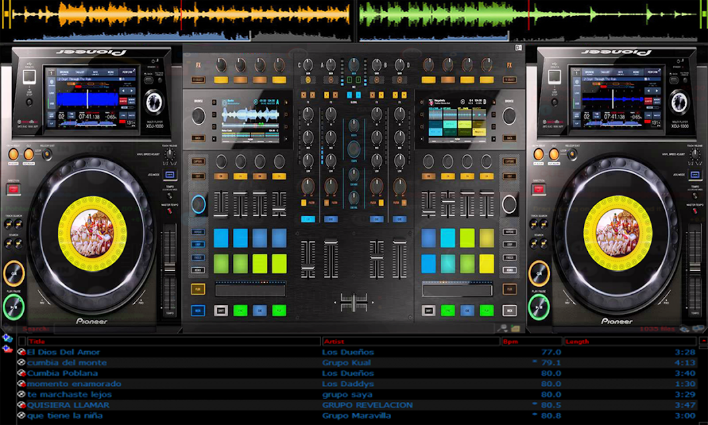Click the left deck green SYNC pad button
Viewport: 708px width, 425px height.
[240, 311]
